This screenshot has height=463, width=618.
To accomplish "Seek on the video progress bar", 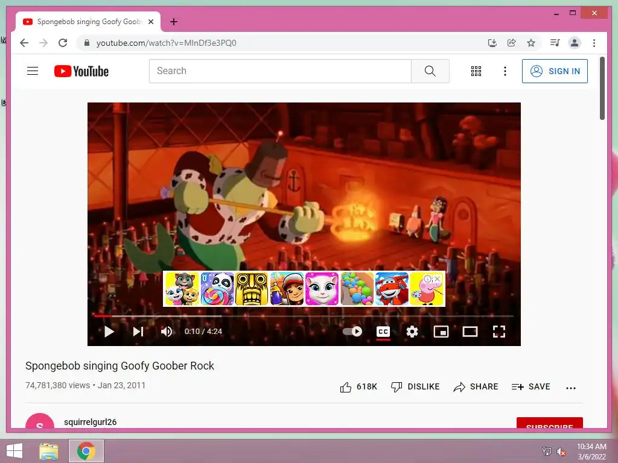I will point(304,316).
